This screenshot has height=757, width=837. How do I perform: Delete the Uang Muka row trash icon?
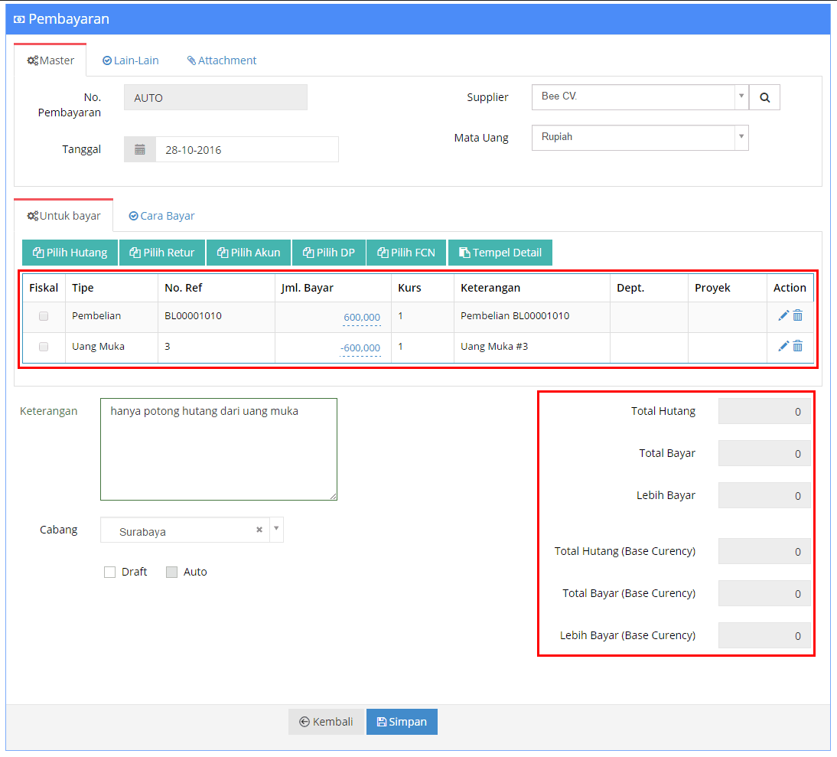797,346
